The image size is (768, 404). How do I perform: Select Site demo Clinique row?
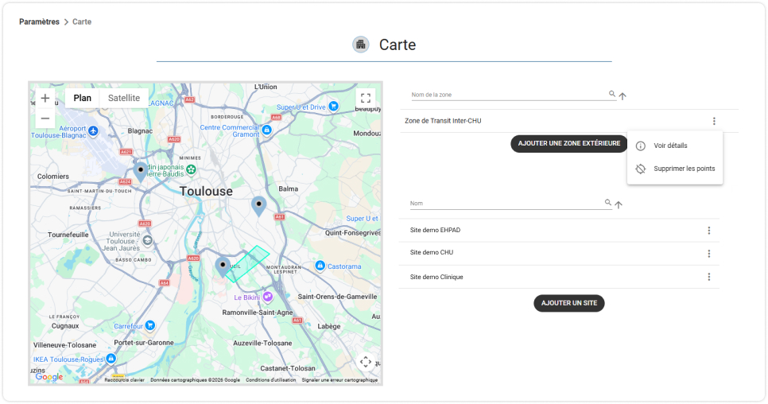coord(559,277)
